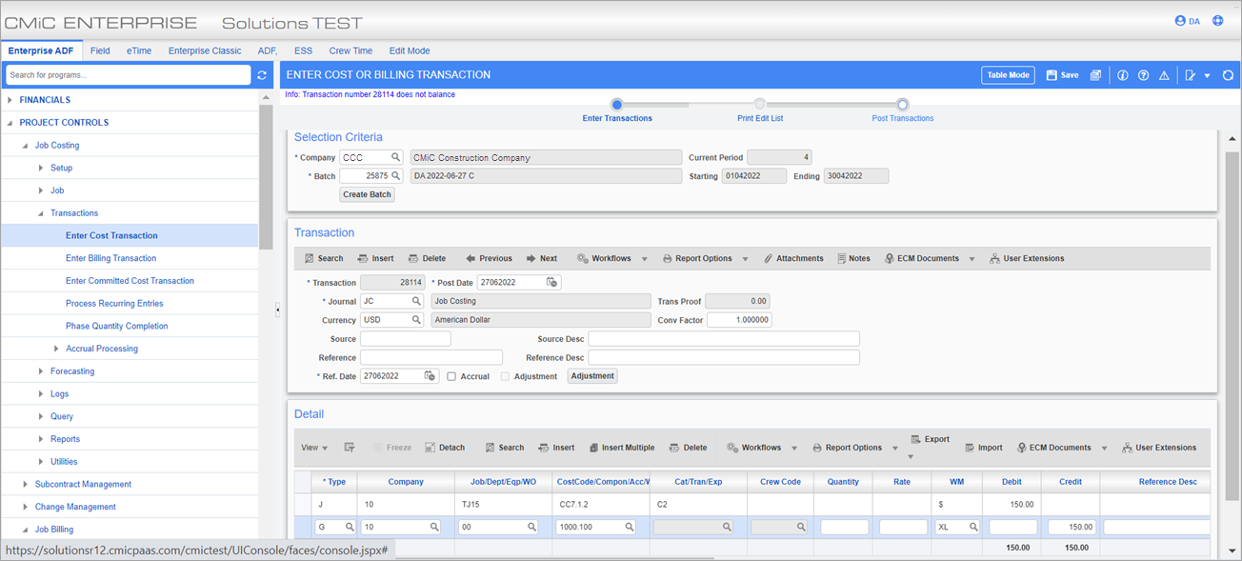
Task: Click Detach in the Detail toolbar
Action: pos(445,448)
